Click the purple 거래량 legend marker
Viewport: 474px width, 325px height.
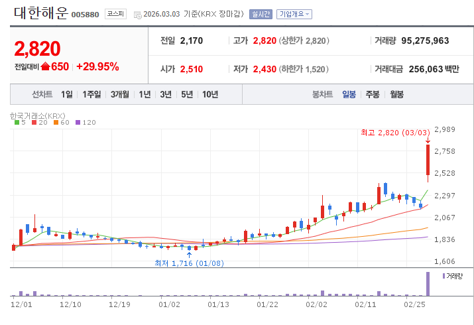444,276
